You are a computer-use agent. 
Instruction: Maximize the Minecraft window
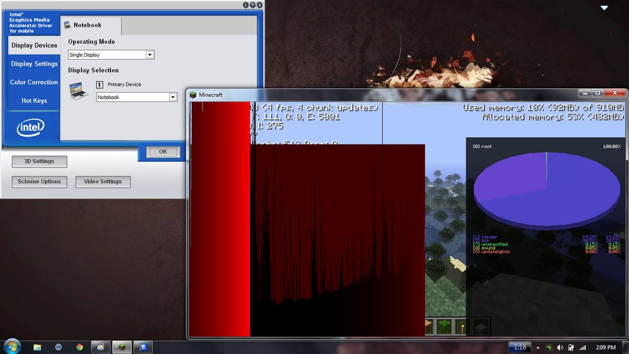597,93
